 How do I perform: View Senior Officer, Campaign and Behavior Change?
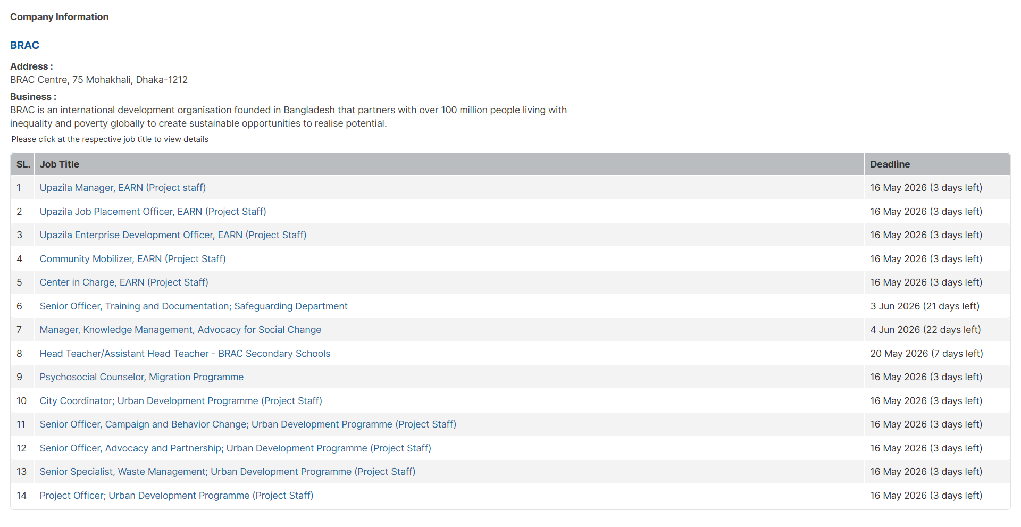[x=248, y=424]
